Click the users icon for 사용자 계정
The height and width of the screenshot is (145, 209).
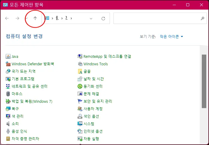tap(80, 109)
